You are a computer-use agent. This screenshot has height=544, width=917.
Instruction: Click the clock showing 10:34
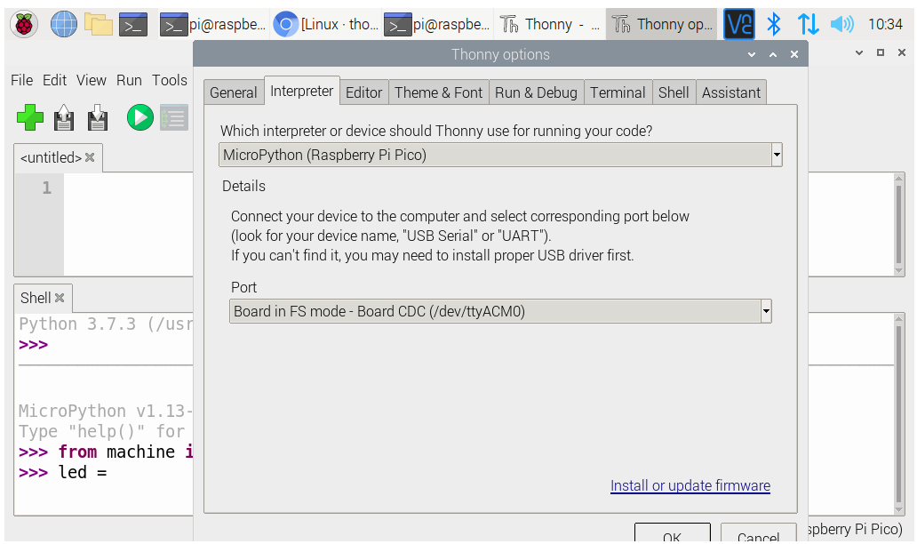(885, 25)
